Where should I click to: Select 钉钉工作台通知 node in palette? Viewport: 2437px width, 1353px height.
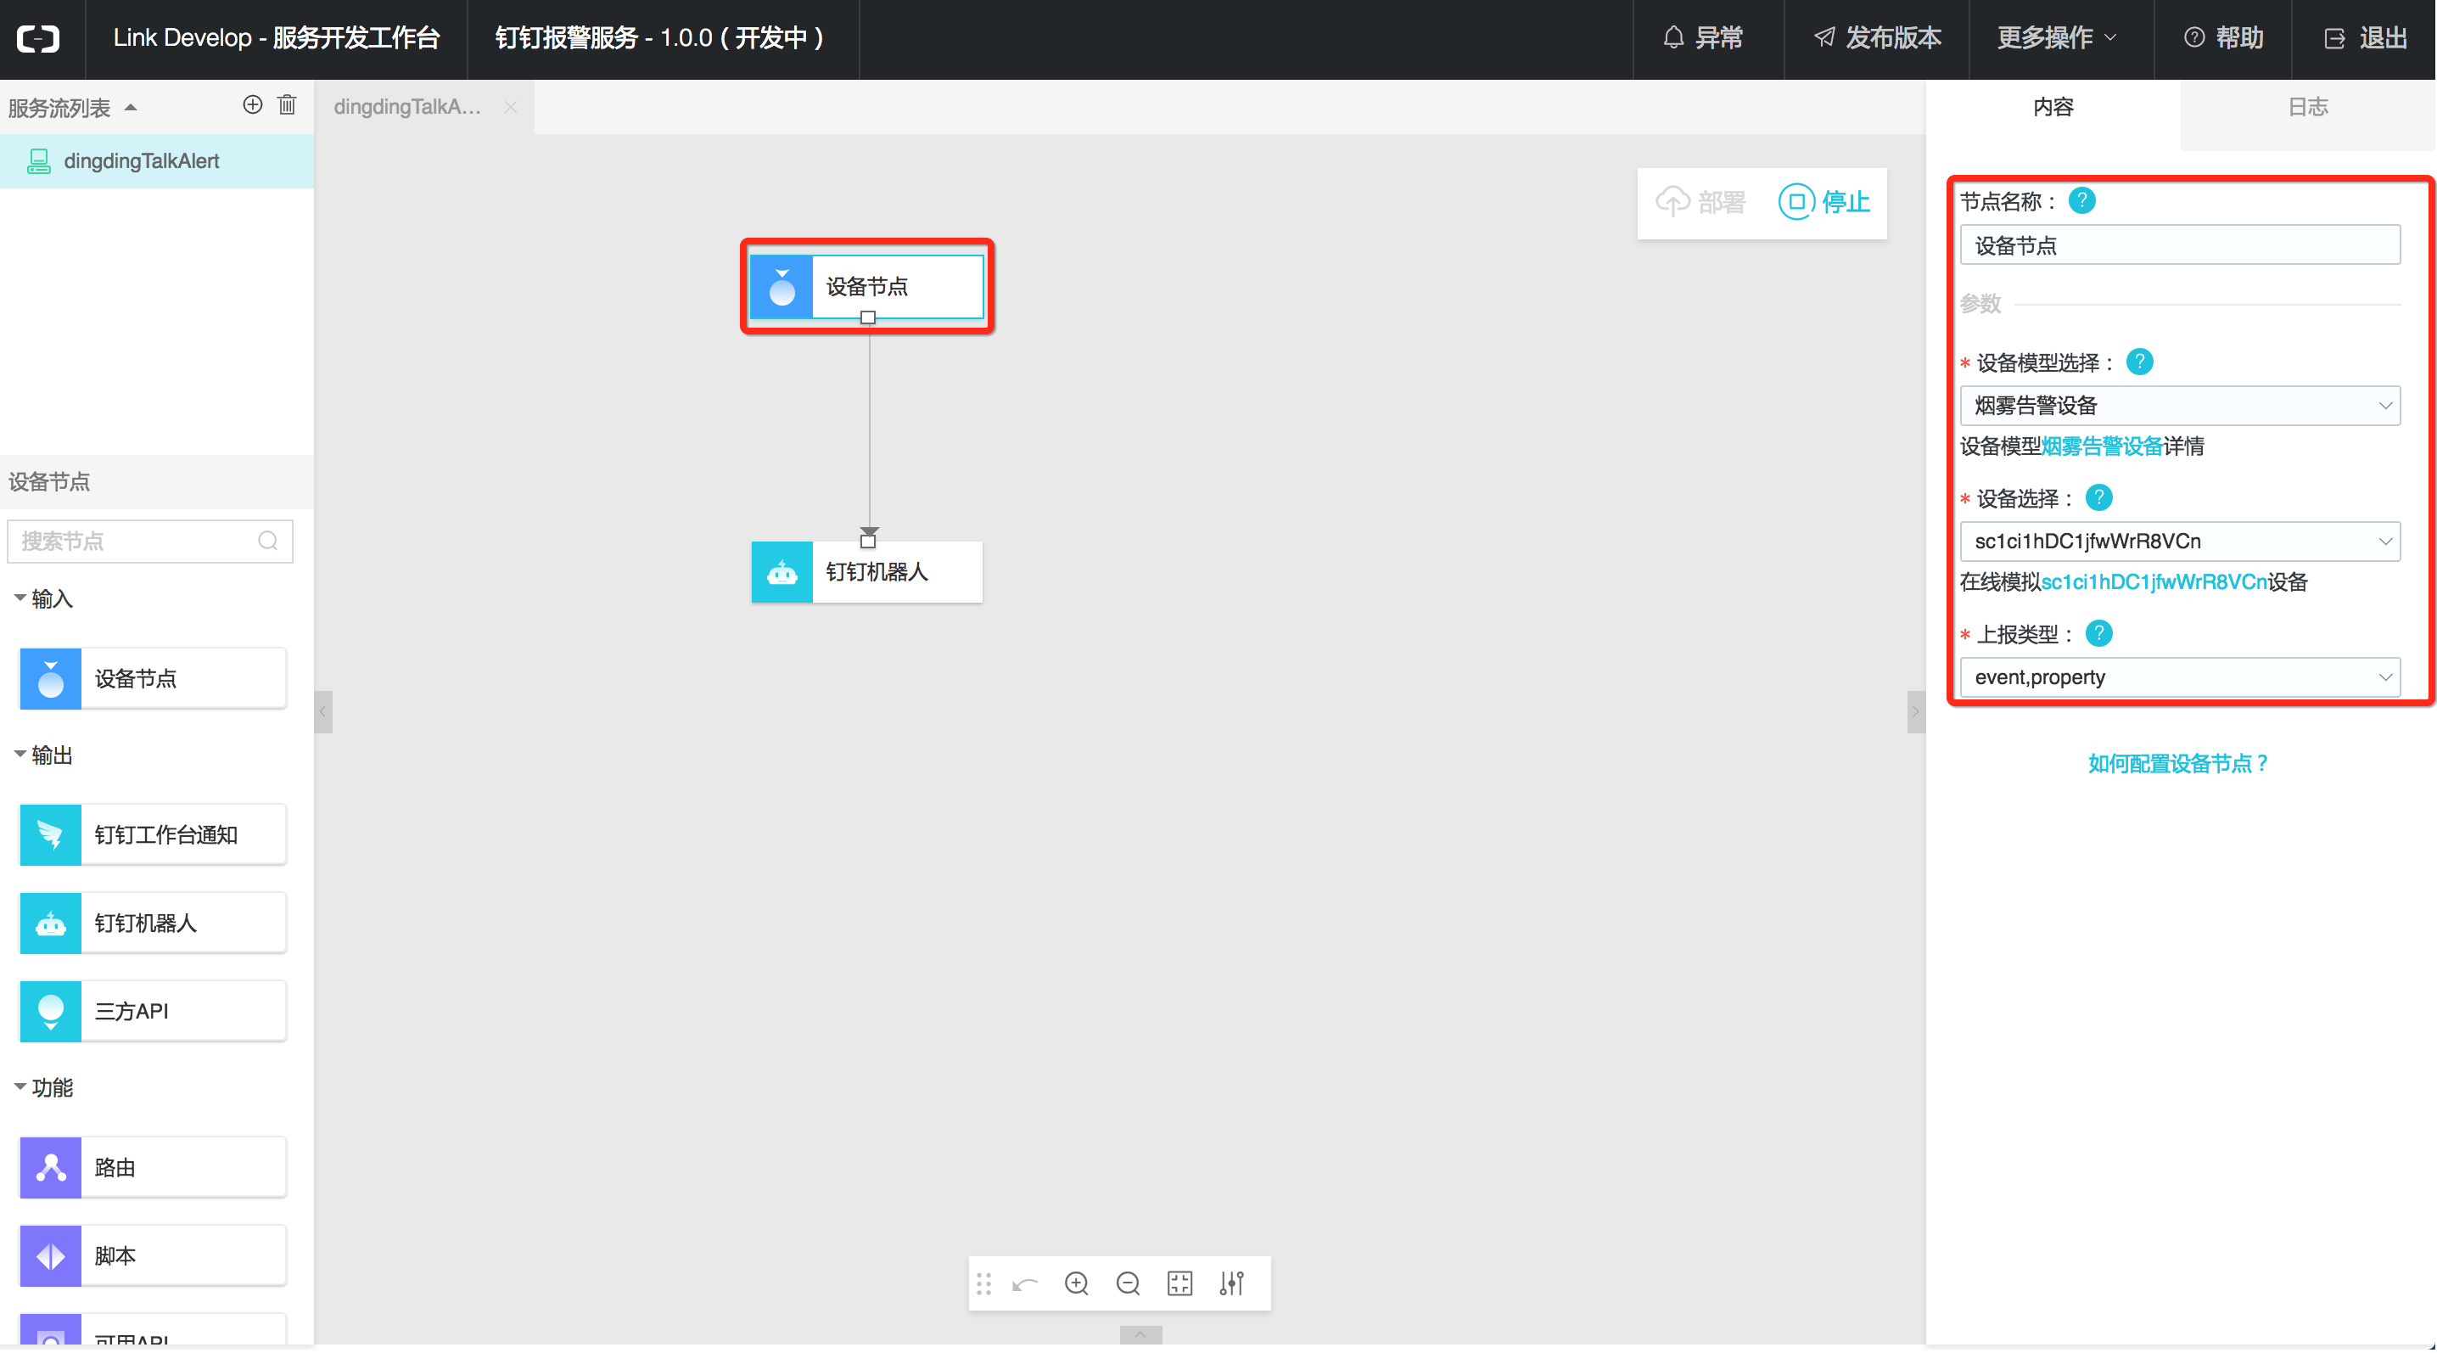coord(154,834)
